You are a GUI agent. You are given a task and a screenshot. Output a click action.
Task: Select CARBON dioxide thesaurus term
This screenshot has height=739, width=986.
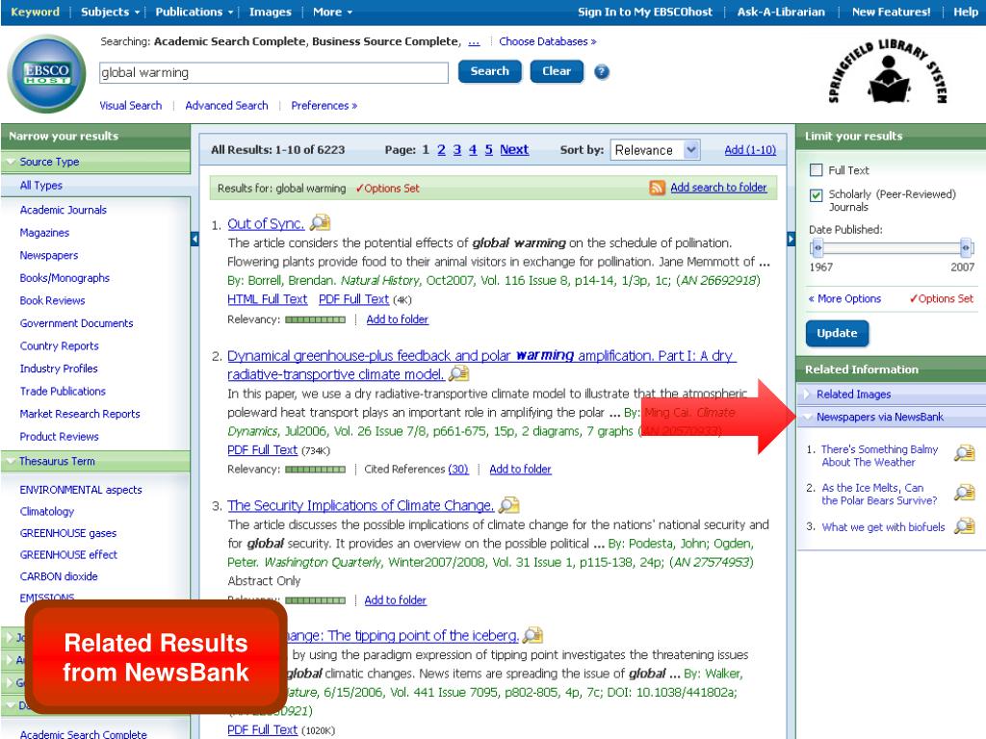click(x=59, y=576)
